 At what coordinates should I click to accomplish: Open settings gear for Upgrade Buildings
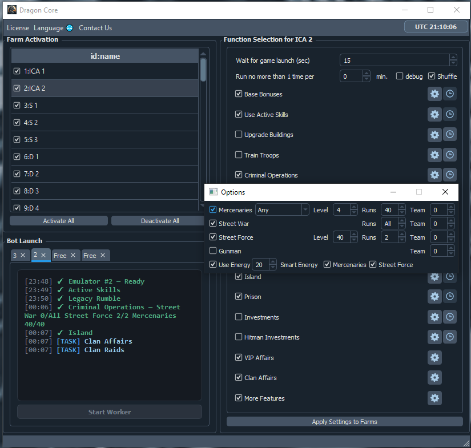pyautogui.click(x=434, y=135)
